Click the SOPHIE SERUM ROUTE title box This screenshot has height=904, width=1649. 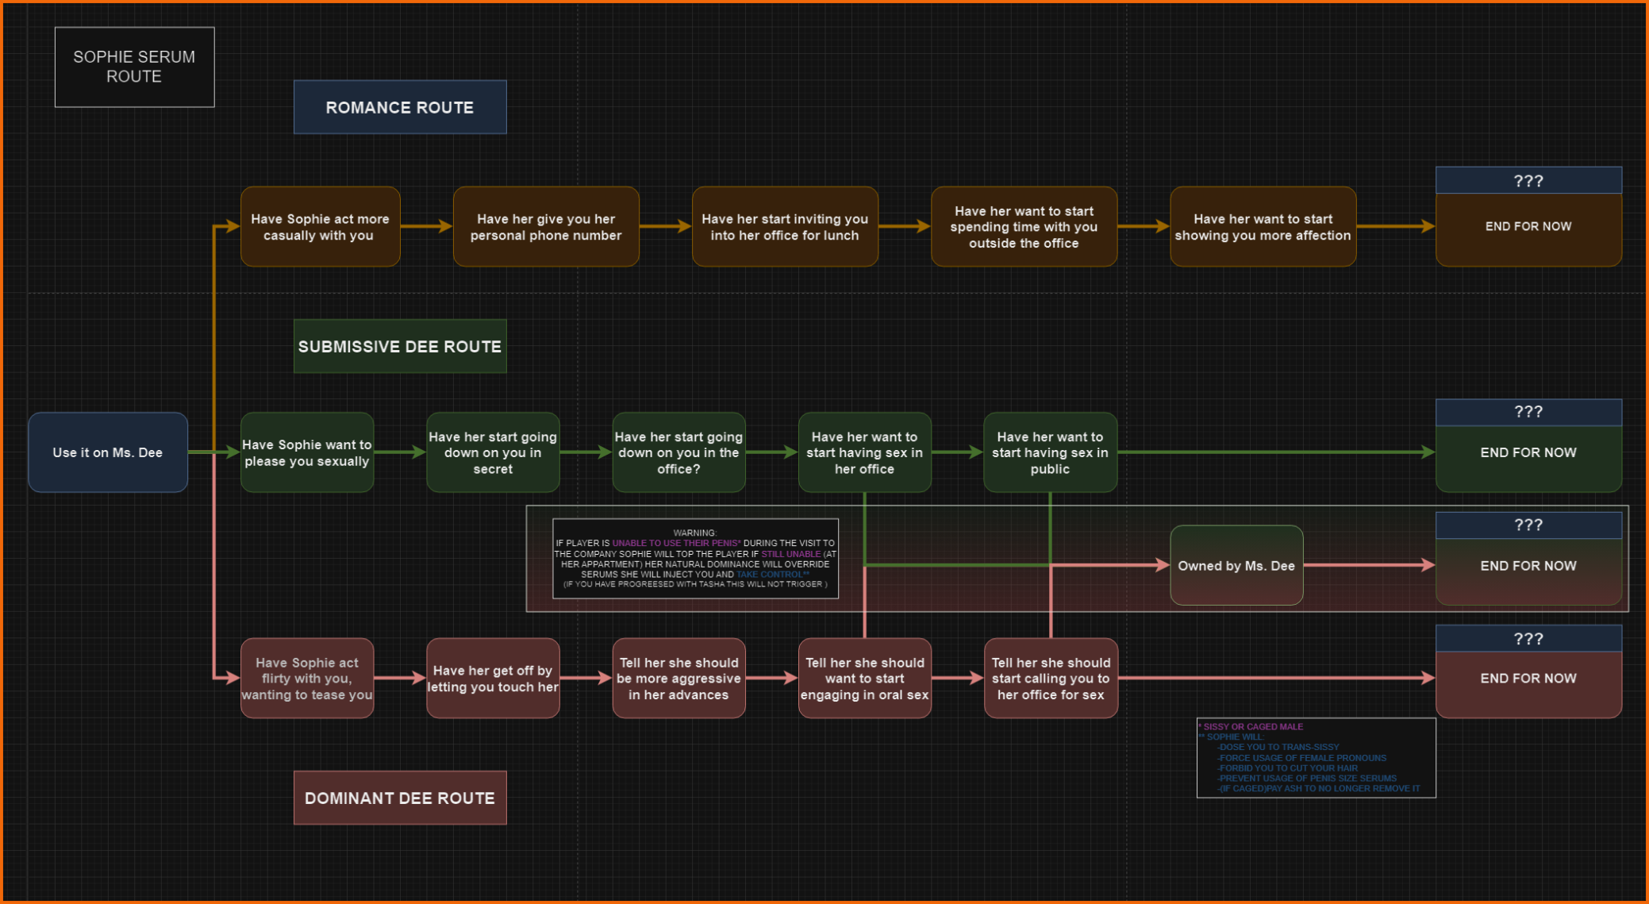[x=134, y=67]
